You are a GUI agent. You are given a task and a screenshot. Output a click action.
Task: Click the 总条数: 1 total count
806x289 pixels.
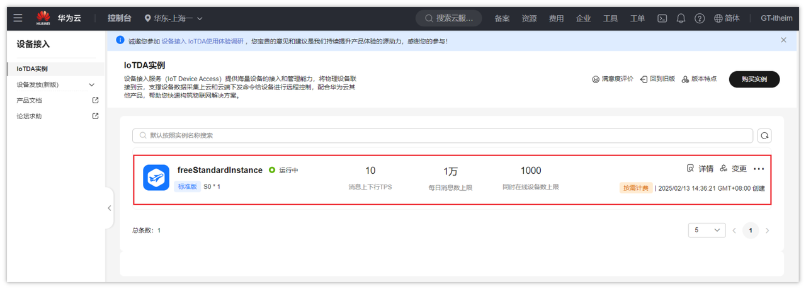tap(146, 230)
